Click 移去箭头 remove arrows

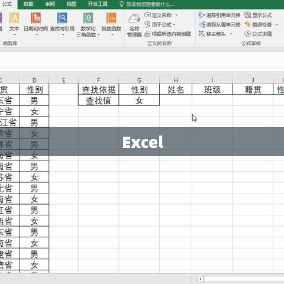tap(212, 34)
